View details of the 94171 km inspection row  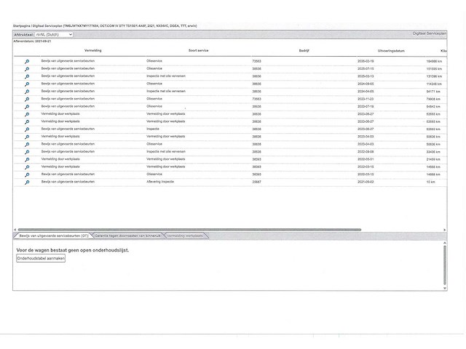tap(27, 92)
